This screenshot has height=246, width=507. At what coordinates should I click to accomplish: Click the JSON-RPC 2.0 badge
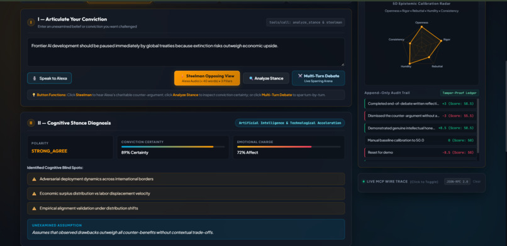point(457,181)
